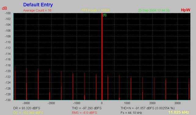Click the '0' frequency axis label
Viewport: 196px width, 115px height.
[102, 103]
